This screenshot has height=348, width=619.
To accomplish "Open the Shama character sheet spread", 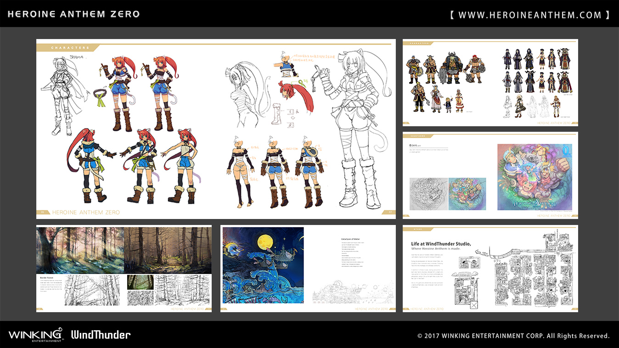I will pos(216,129).
